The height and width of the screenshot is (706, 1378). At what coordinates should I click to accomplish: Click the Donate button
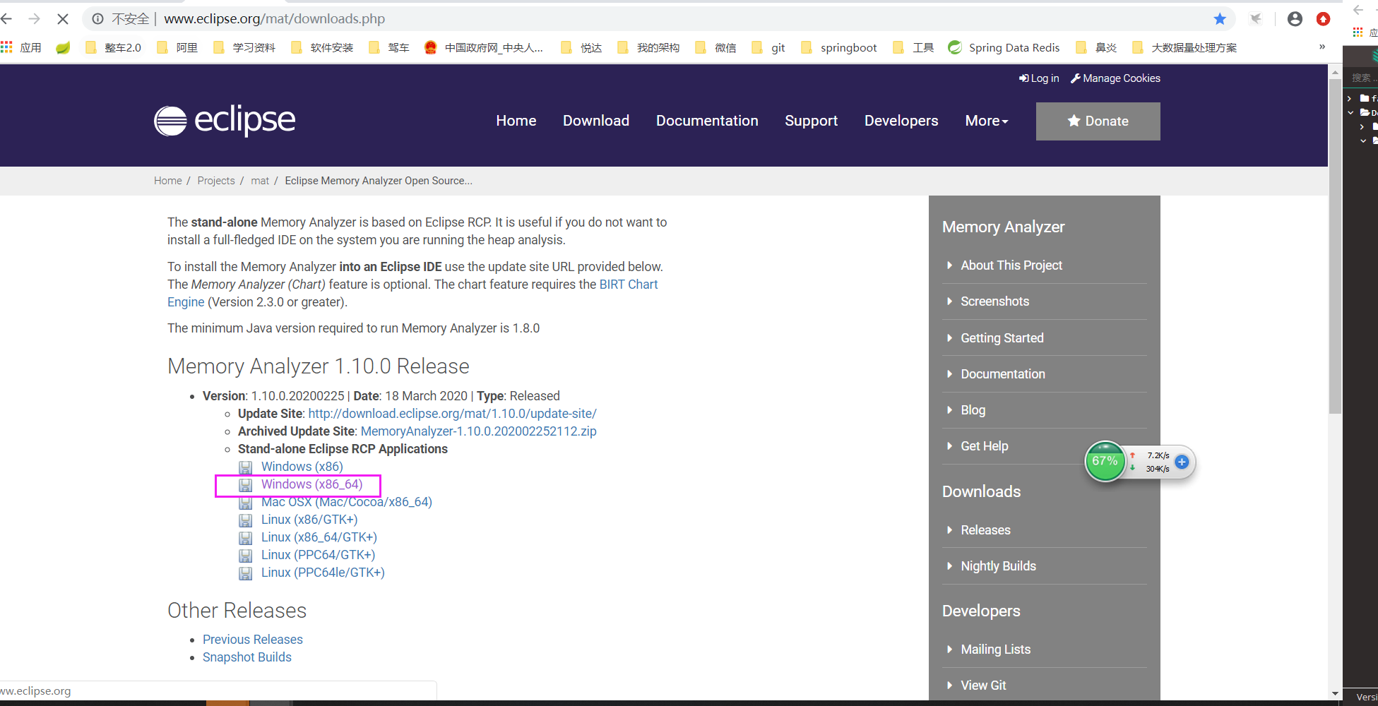coord(1098,121)
